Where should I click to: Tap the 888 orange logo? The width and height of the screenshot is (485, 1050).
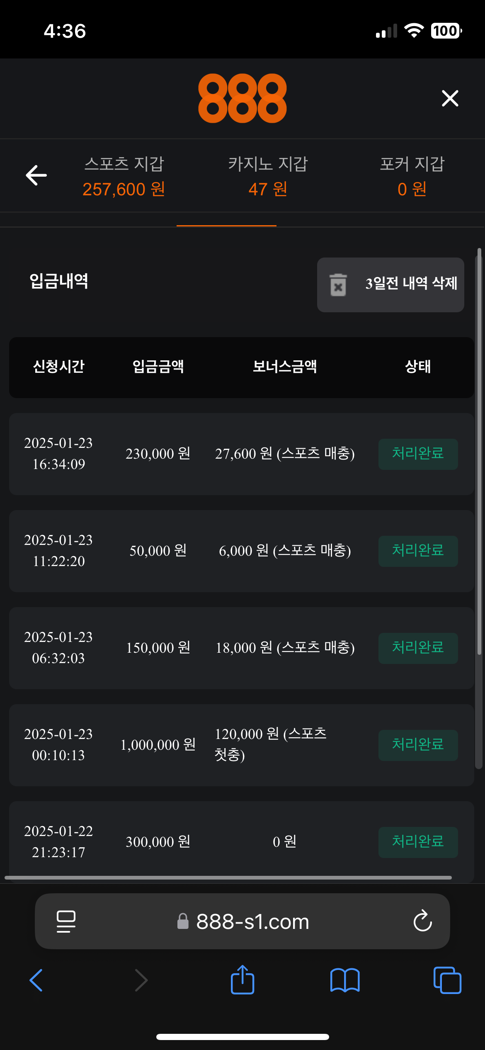pos(243,98)
